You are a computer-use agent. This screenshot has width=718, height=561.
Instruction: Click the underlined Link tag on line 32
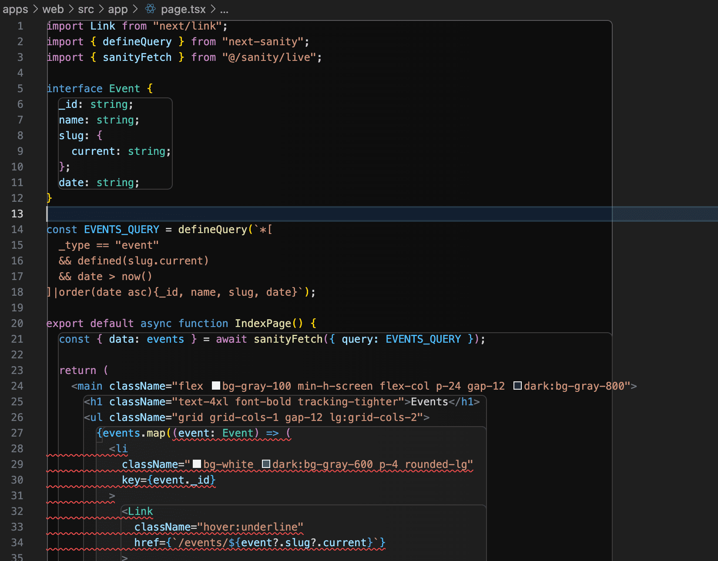pyautogui.click(x=140, y=511)
